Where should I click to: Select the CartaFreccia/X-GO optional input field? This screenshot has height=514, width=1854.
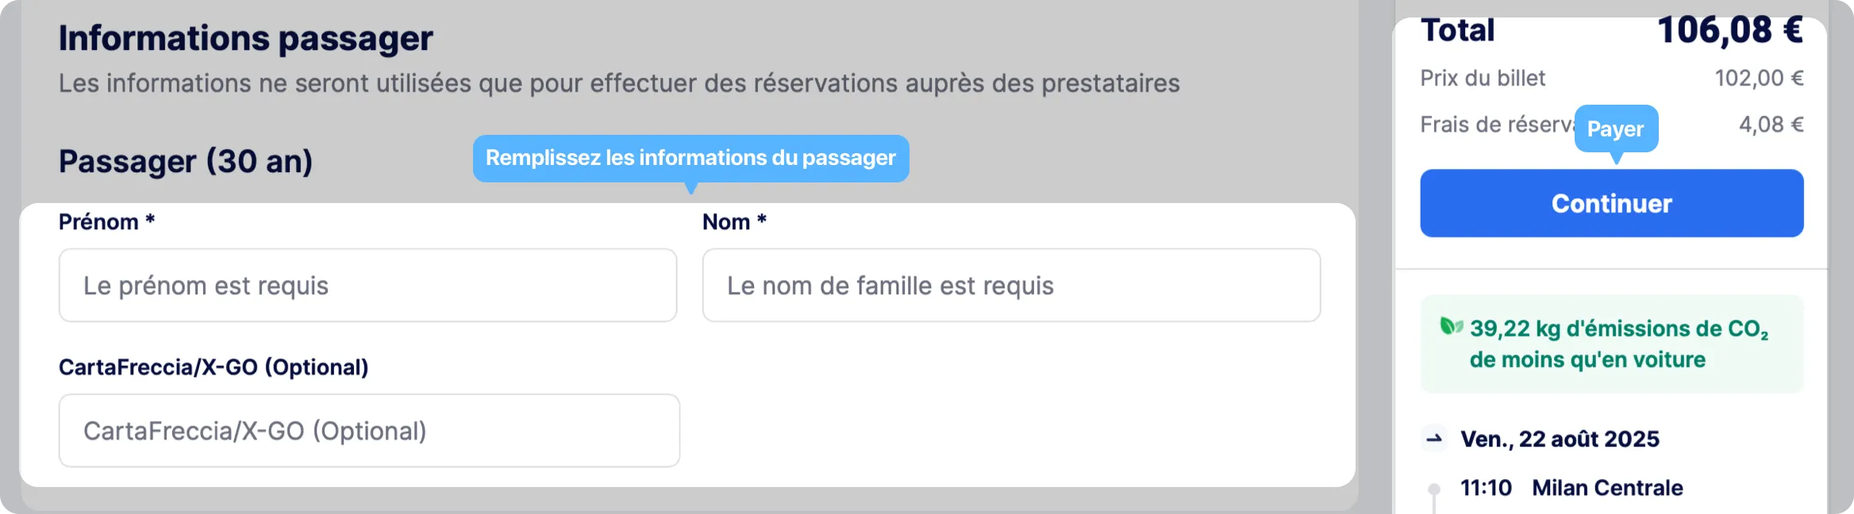click(369, 431)
